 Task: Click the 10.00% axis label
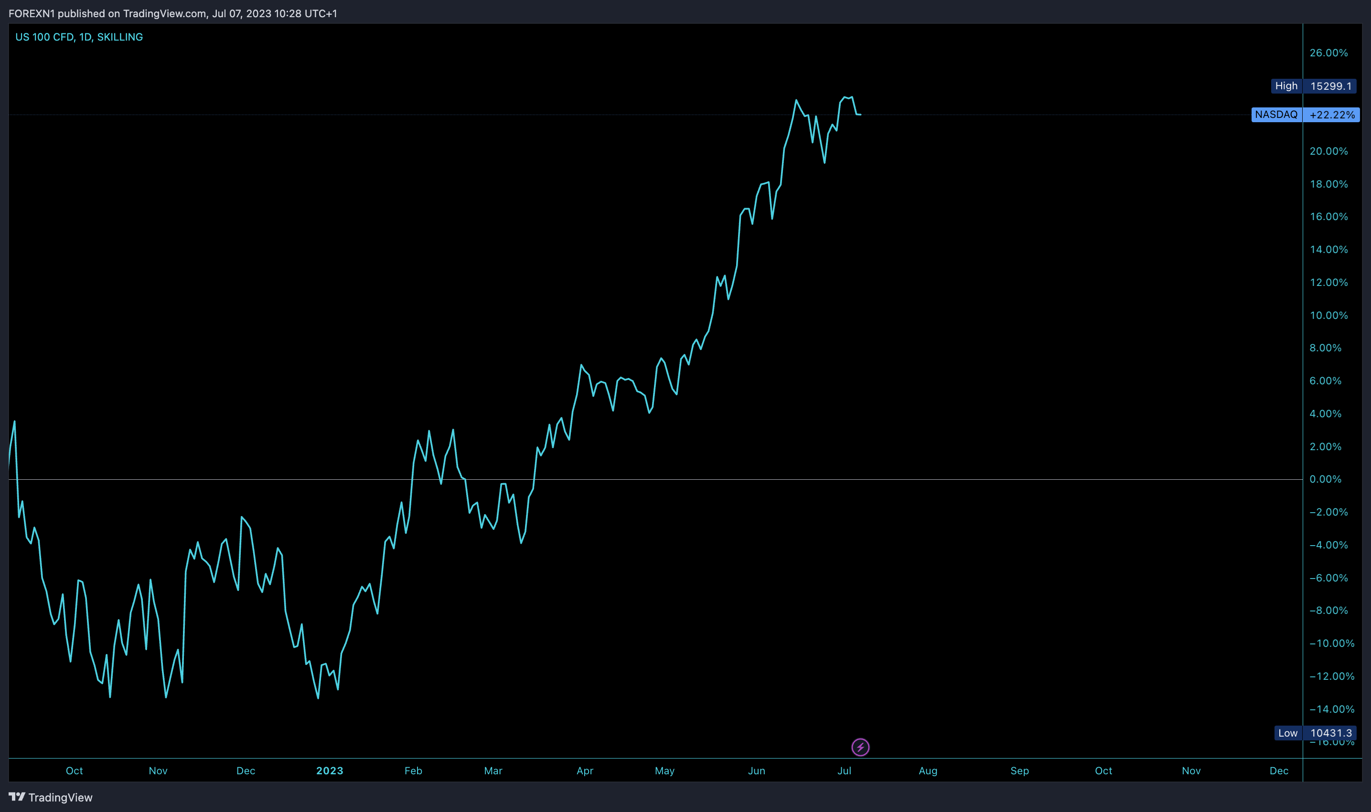click(1328, 315)
